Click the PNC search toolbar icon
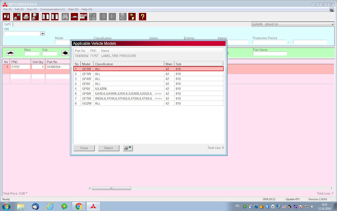Image resolution: width=337 pixels, height=211 pixels. pos(83,17)
